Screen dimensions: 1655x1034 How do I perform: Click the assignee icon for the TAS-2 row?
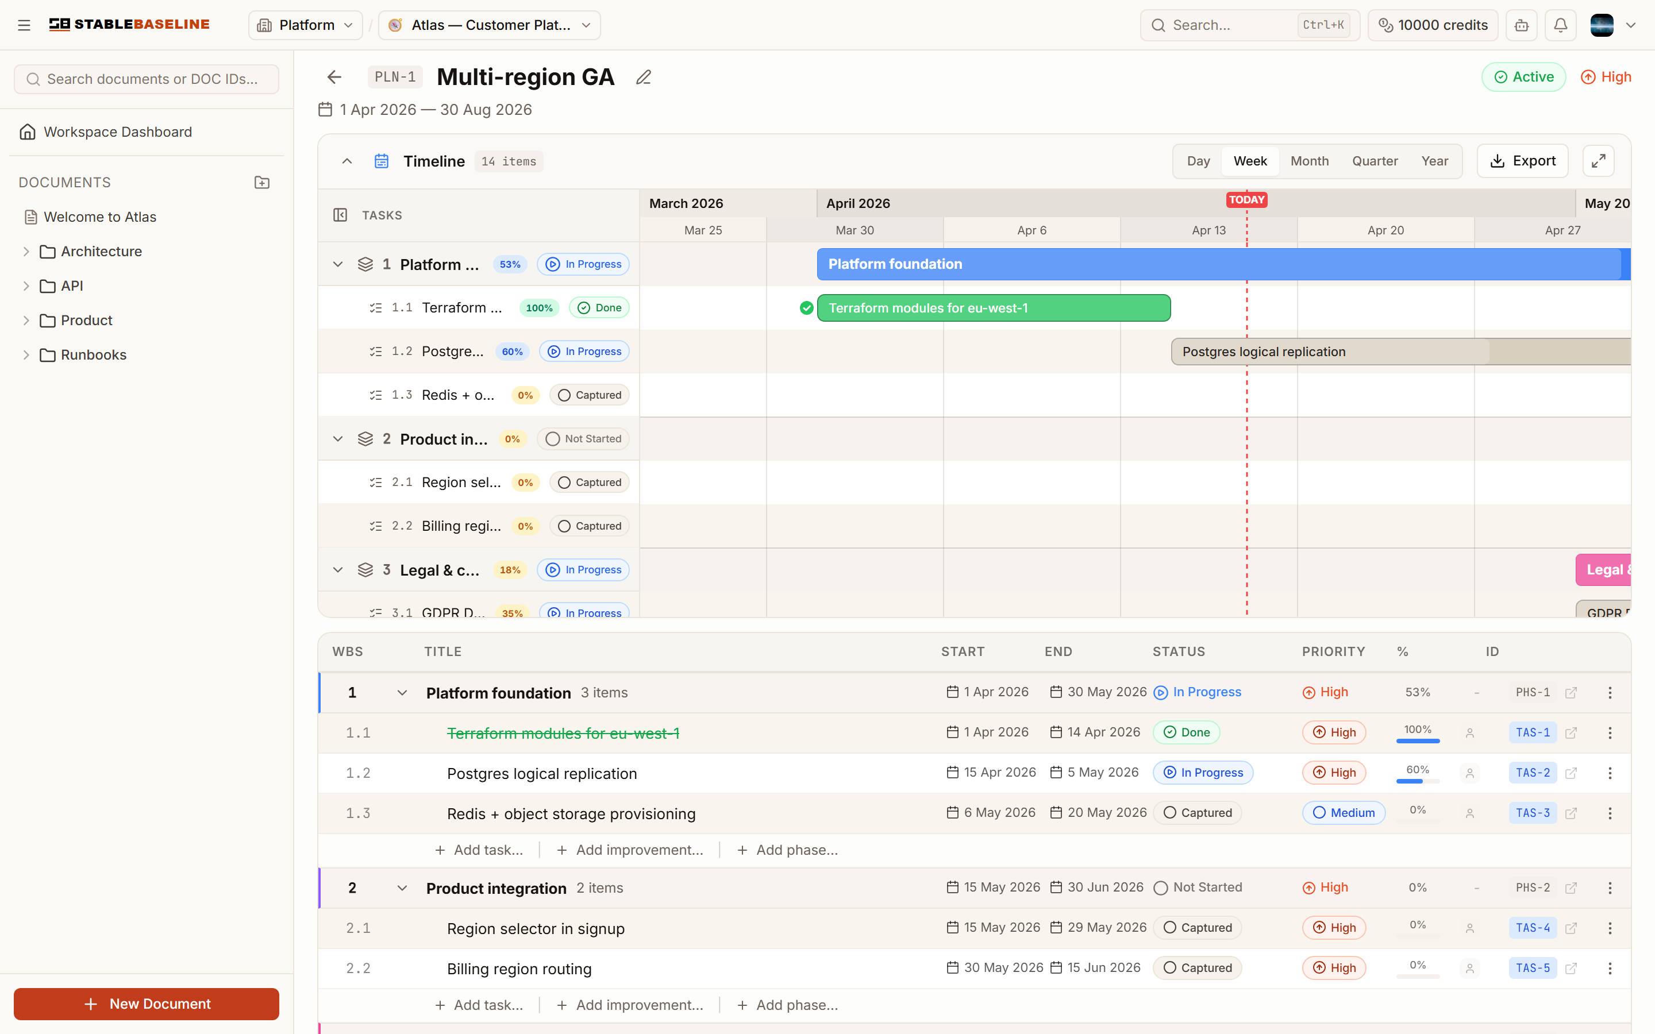(1469, 773)
